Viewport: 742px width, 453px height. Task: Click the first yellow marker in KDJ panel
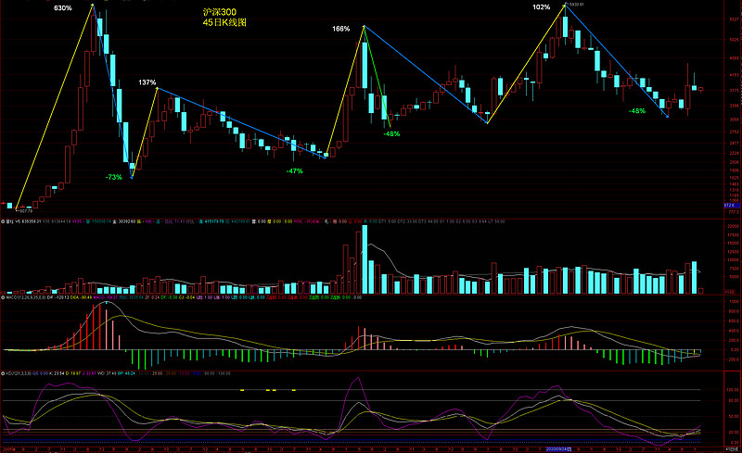243,390
